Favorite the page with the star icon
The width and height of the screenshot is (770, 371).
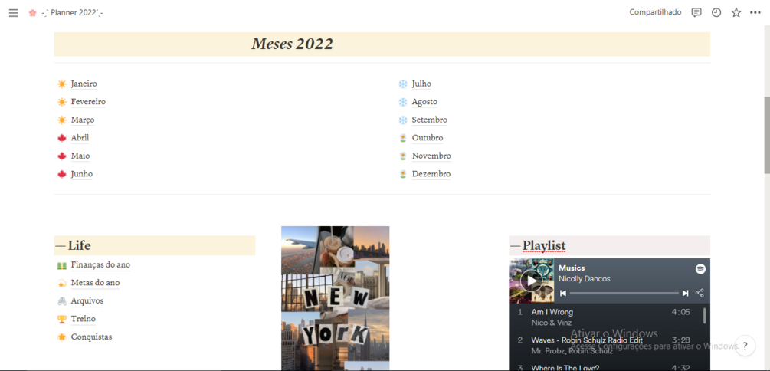click(736, 13)
